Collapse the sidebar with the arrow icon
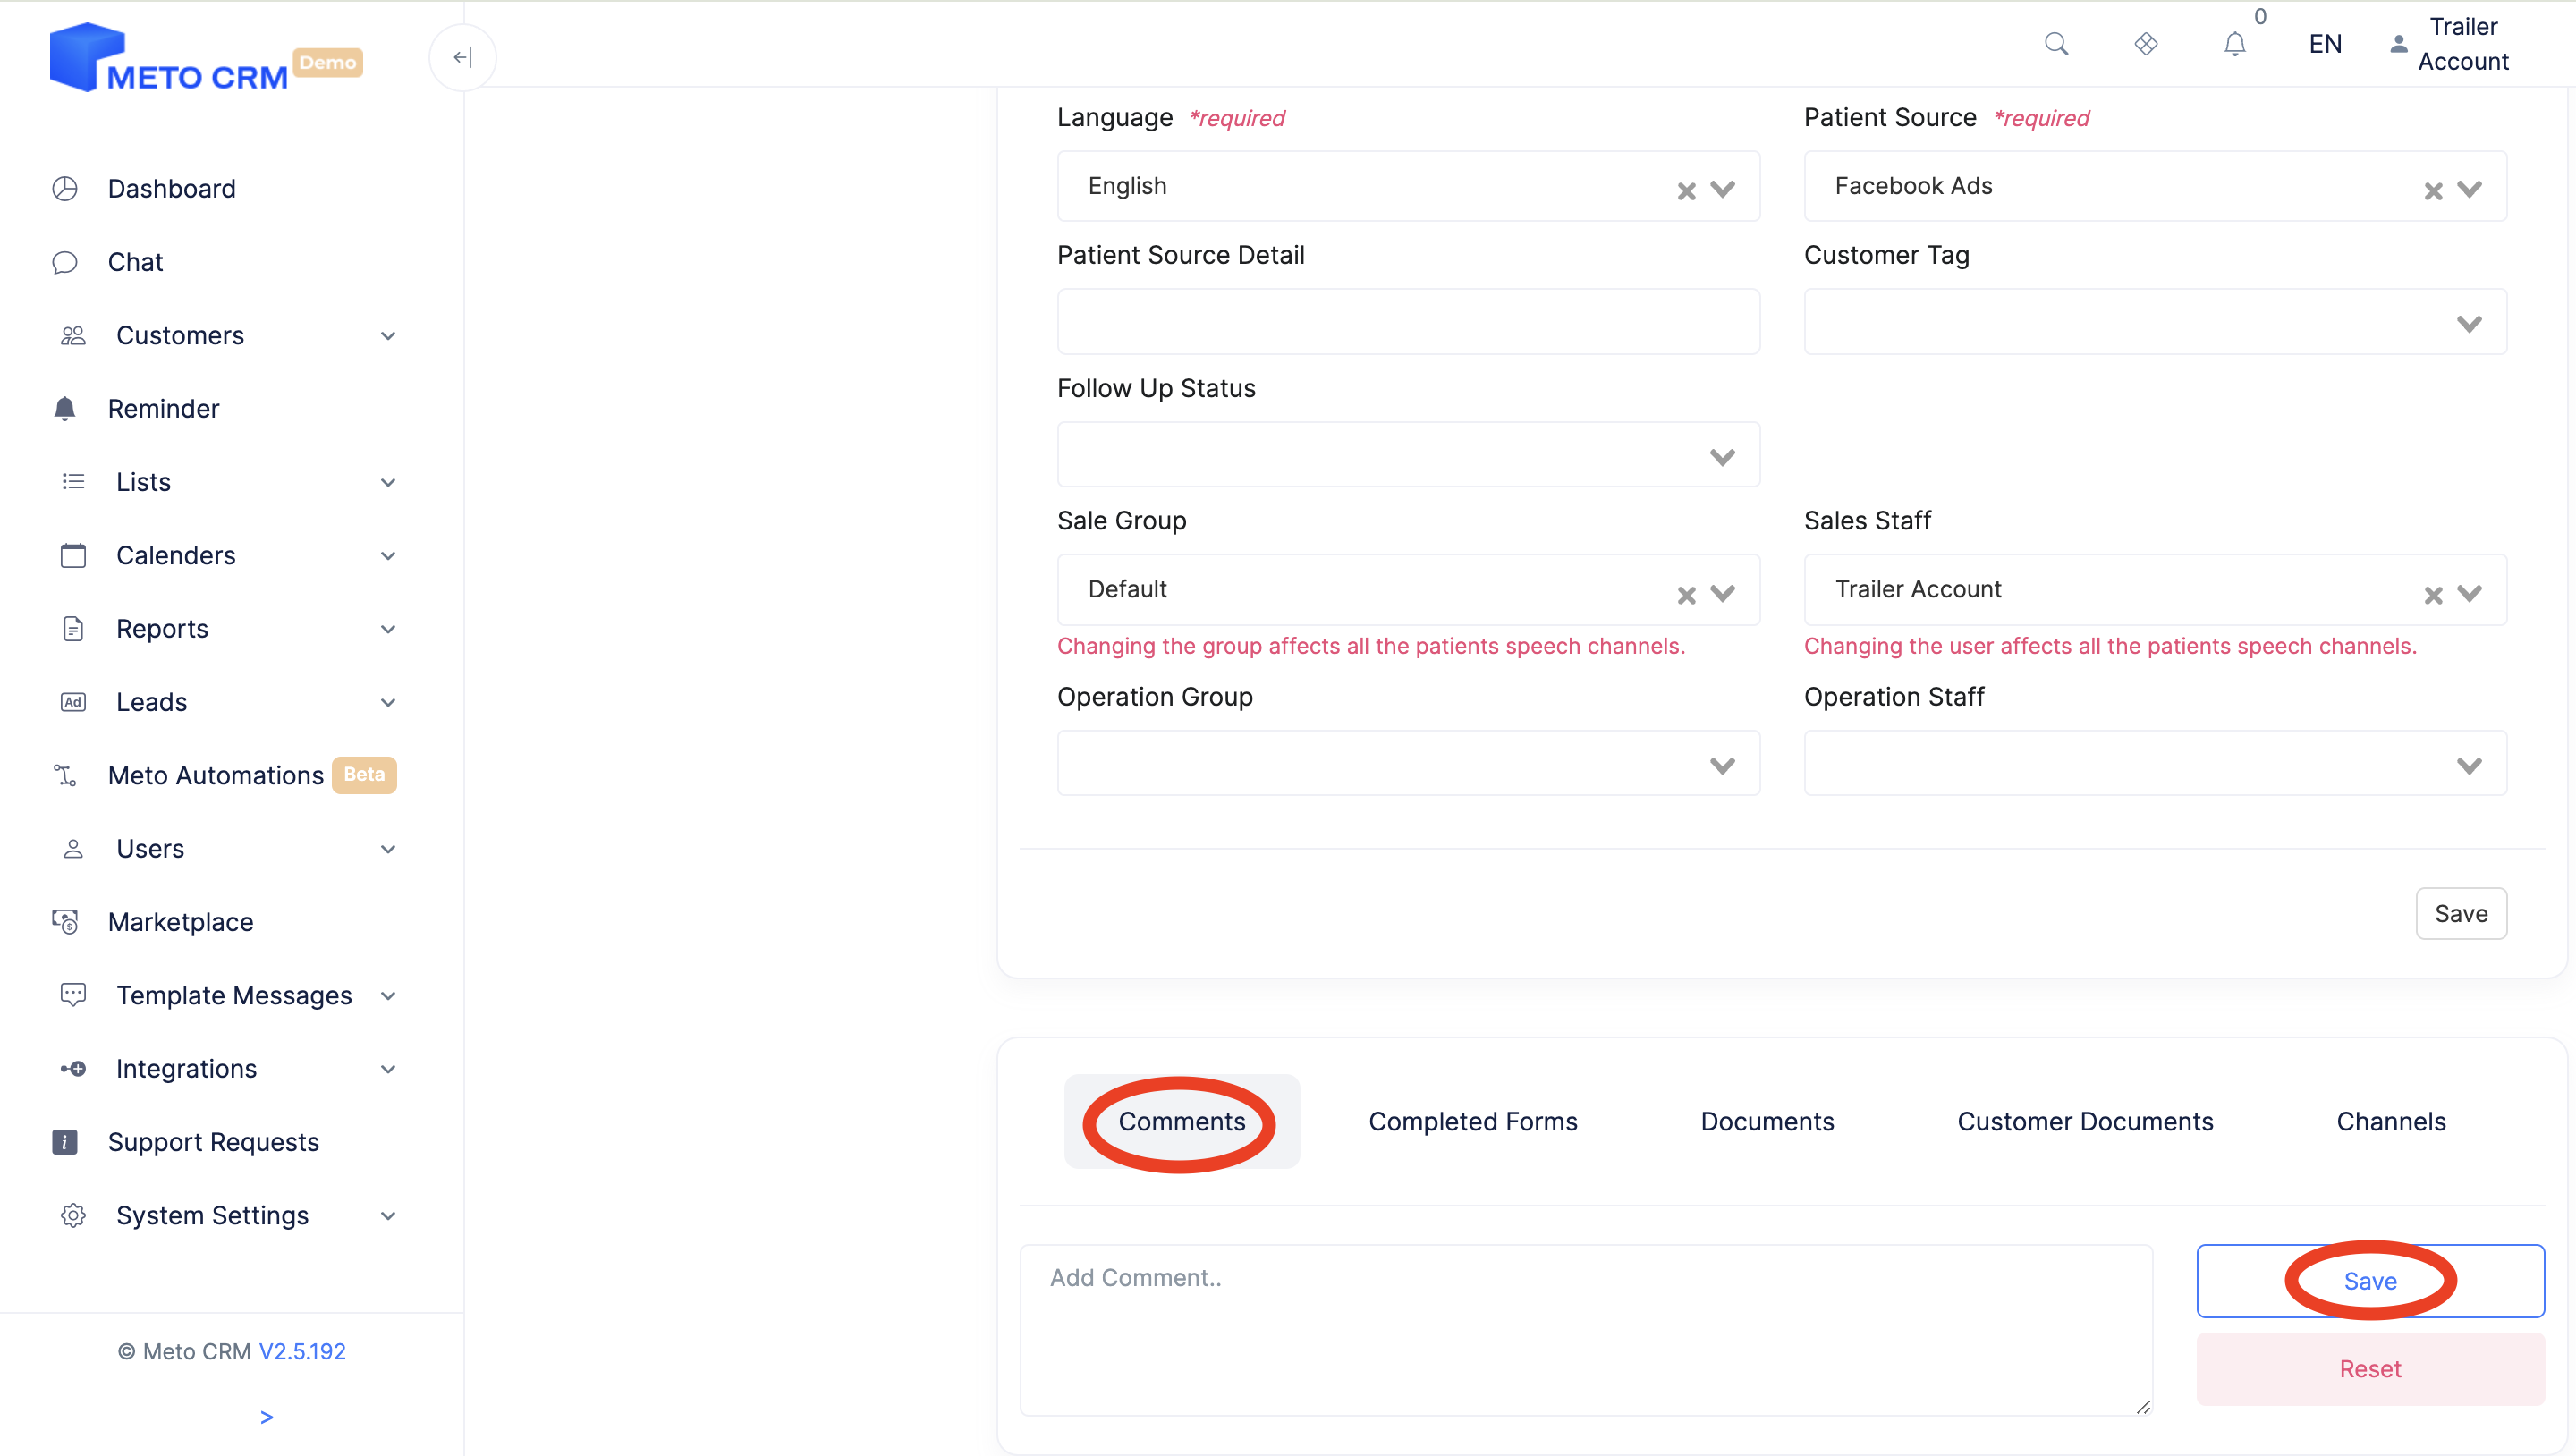The height and width of the screenshot is (1456, 2576). [462, 57]
